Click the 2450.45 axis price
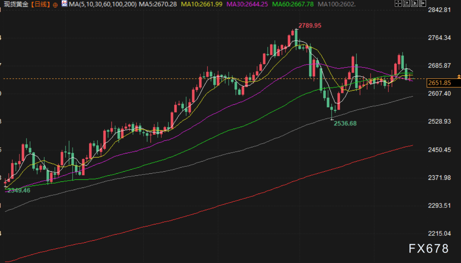The height and width of the screenshot is (263, 461). pos(439,150)
